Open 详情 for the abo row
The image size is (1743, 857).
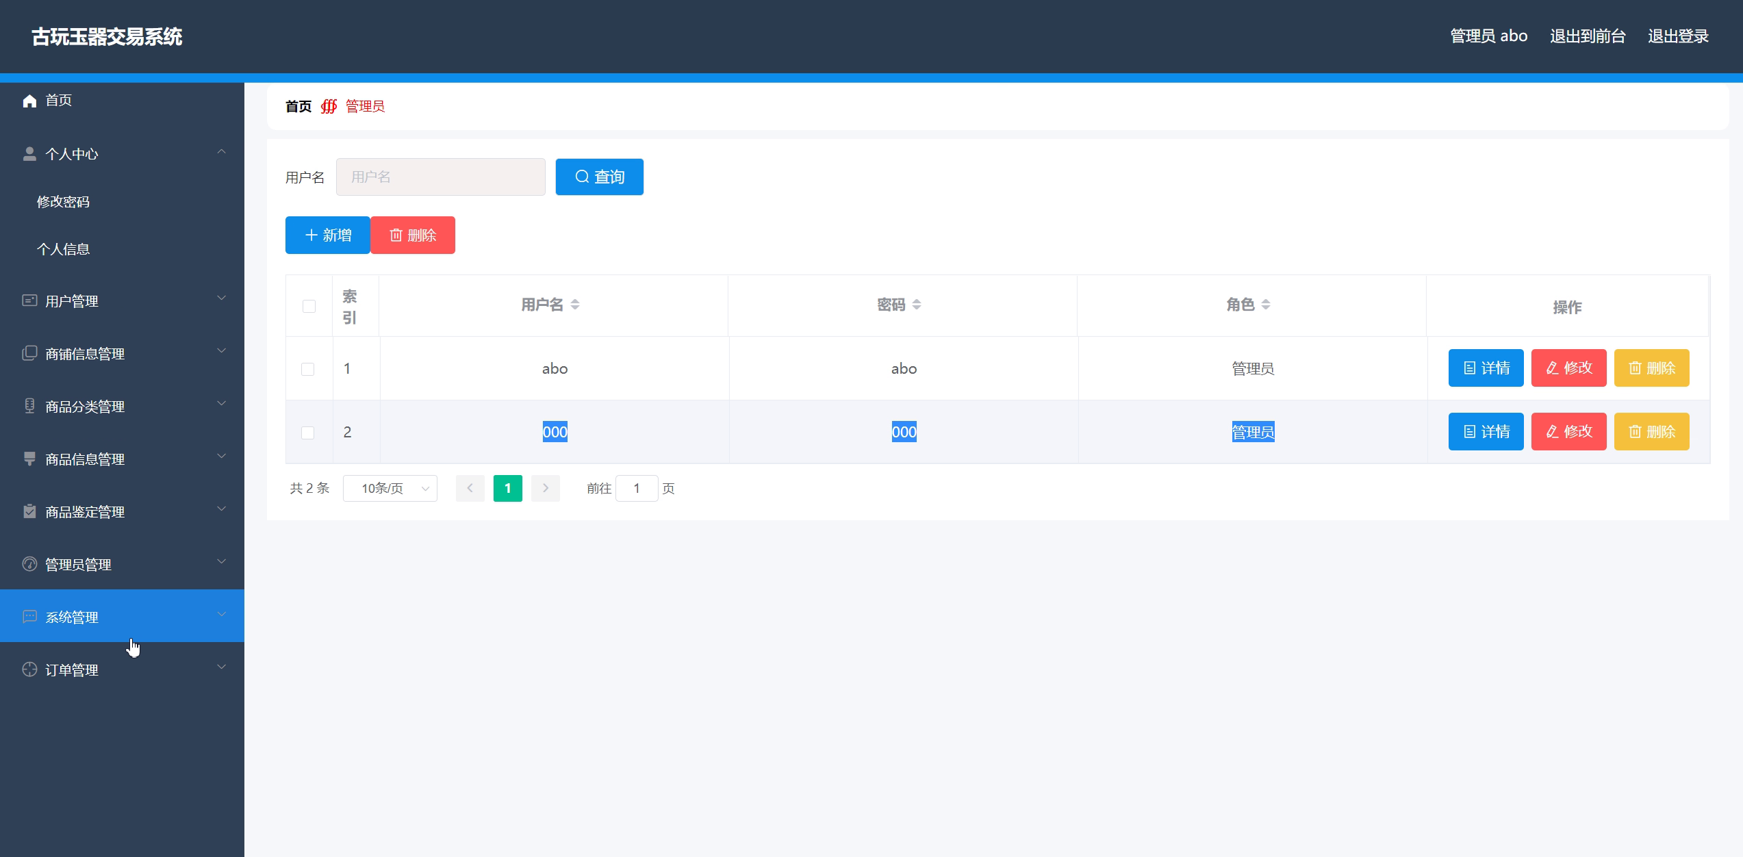(1486, 368)
